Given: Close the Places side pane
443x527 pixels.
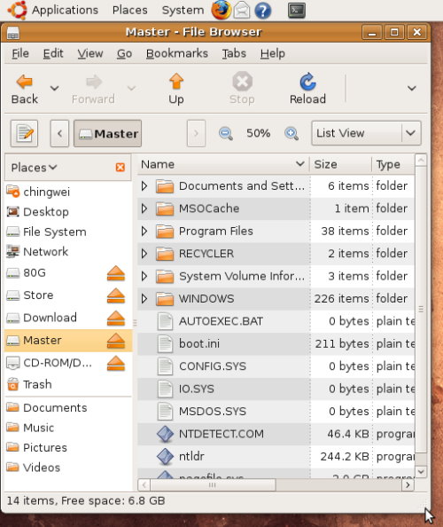Looking at the screenshot, I should (x=120, y=168).
